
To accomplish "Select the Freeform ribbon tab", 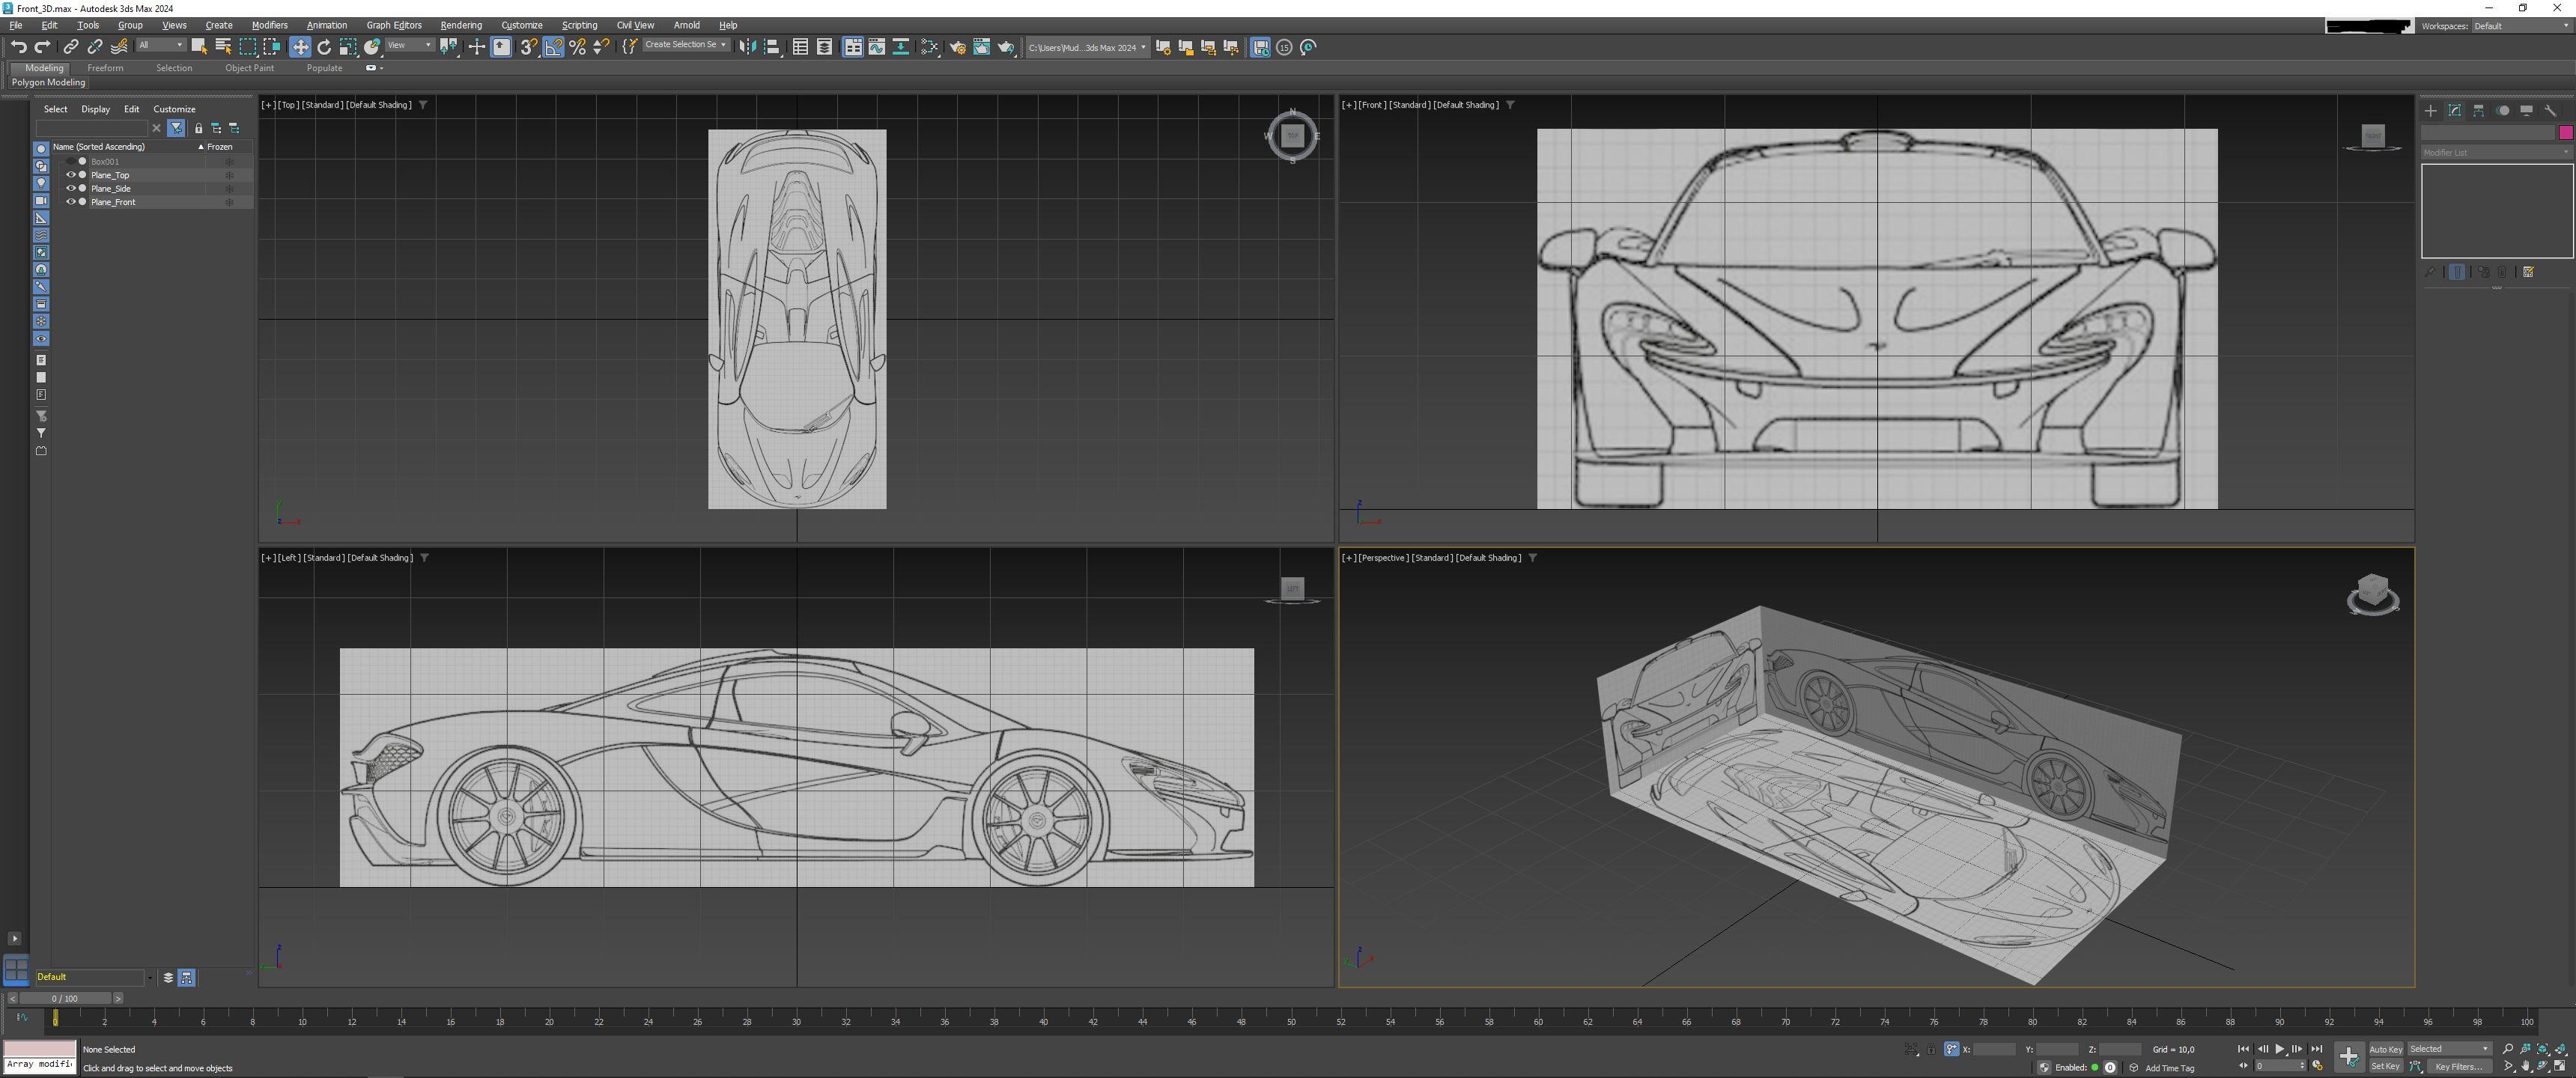I will tap(105, 68).
